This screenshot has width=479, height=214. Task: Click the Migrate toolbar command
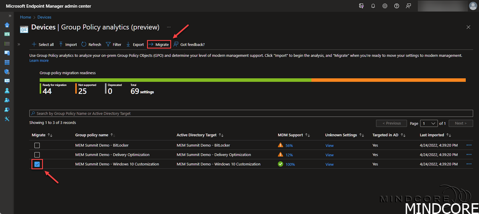point(159,44)
